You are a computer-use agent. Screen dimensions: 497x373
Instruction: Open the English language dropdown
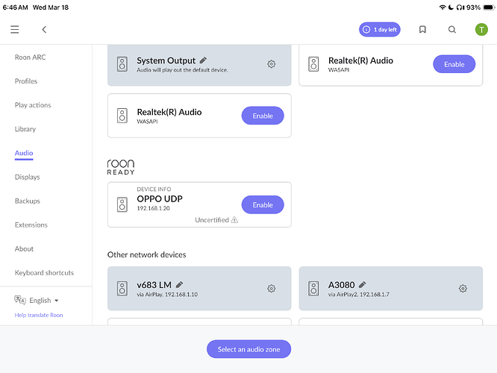[x=44, y=300]
